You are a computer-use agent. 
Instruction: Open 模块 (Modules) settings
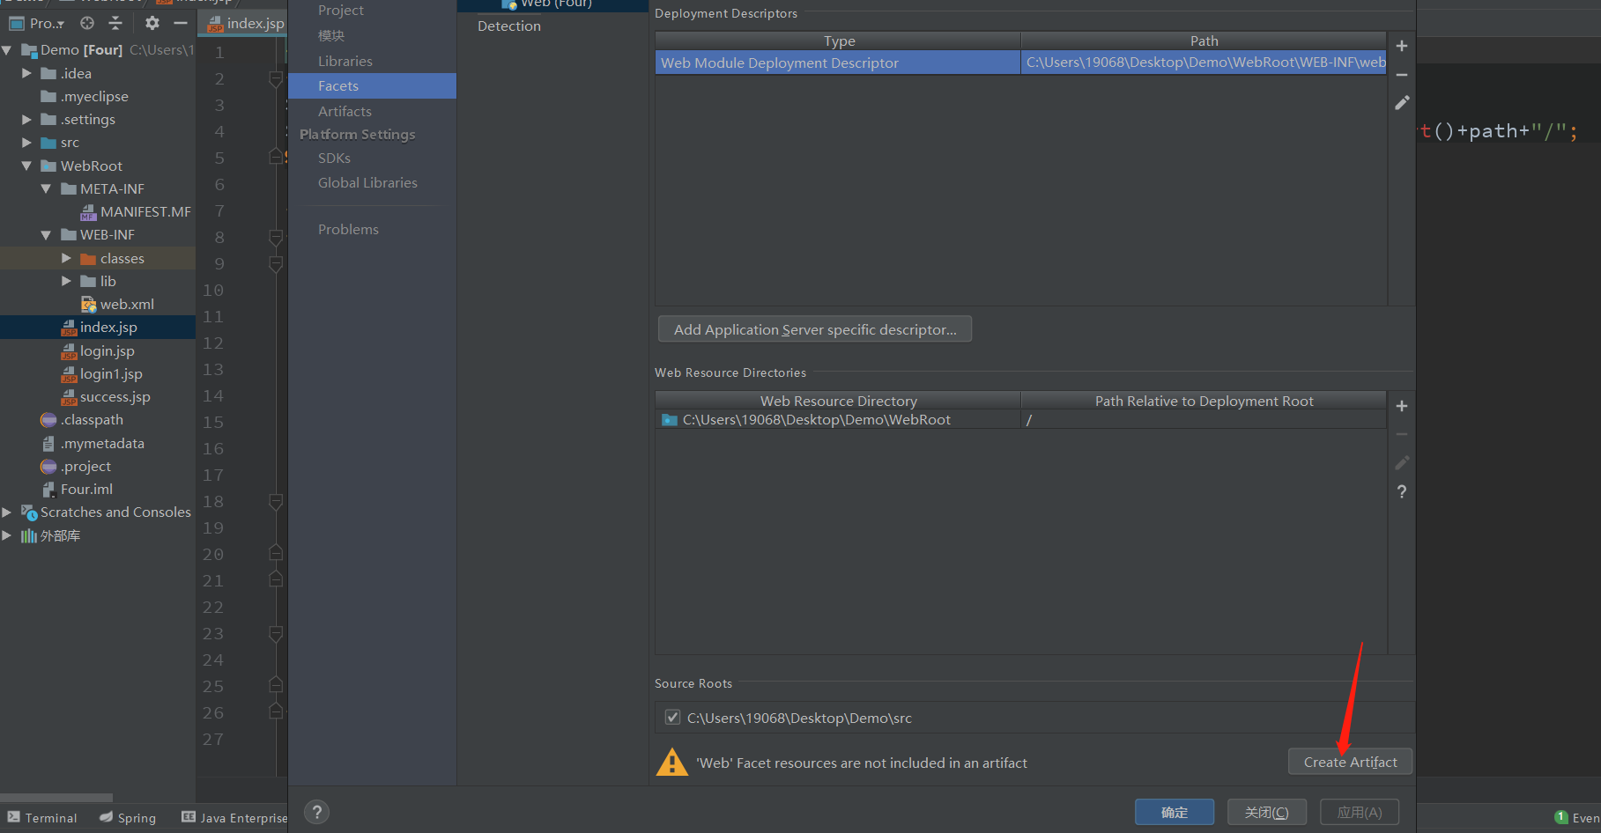click(x=331, y=35)
